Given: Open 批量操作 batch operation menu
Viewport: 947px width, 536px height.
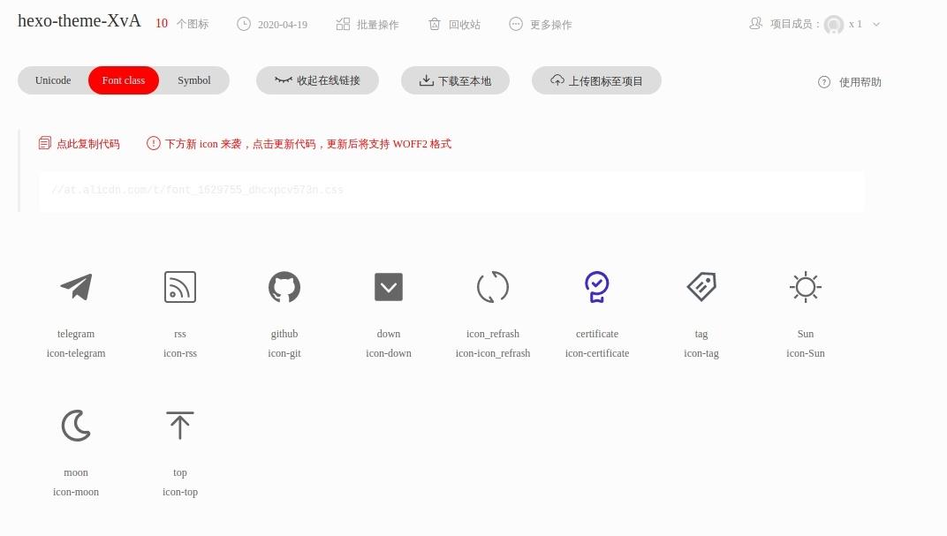Looking at the screenshot, I should point(377,25).
